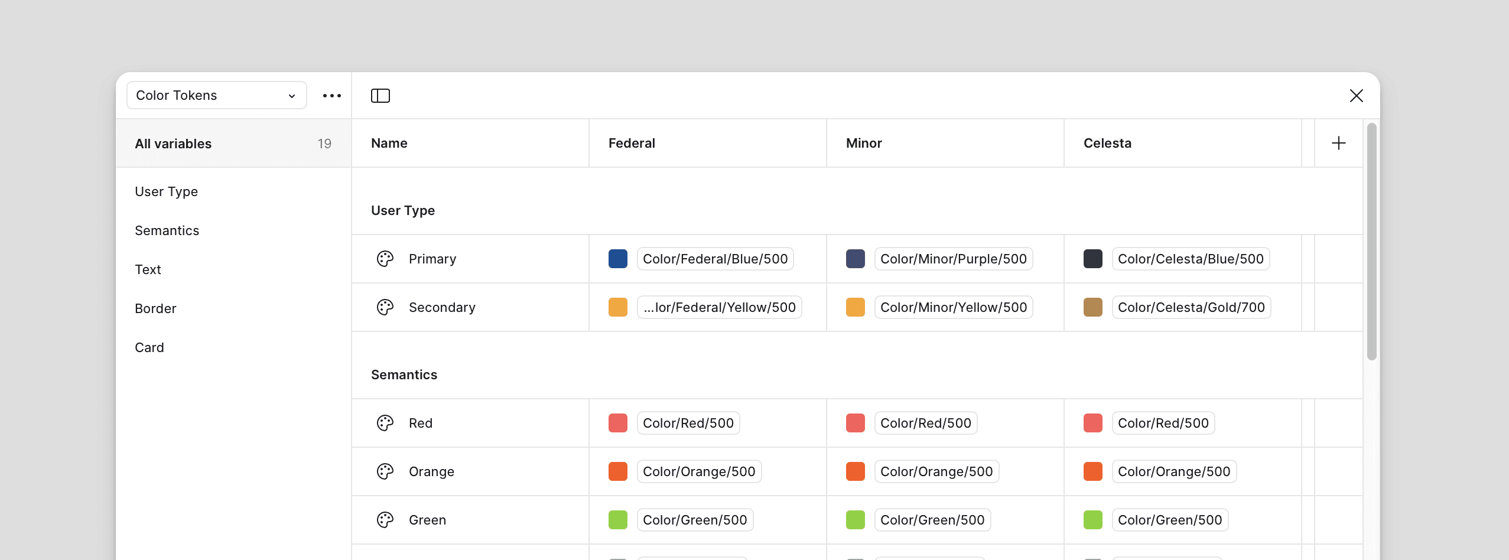Click the palette icon beside Red
The height and width of the screenshot is (560, 1509).
click(x=385, y=423)
